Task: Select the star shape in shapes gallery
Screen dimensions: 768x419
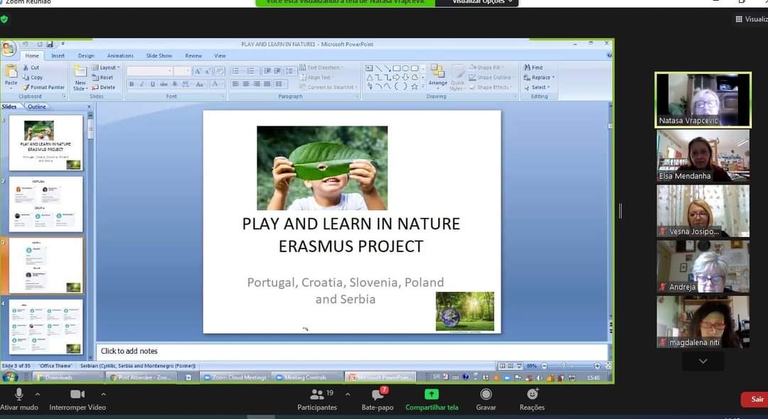Action: 415,87
